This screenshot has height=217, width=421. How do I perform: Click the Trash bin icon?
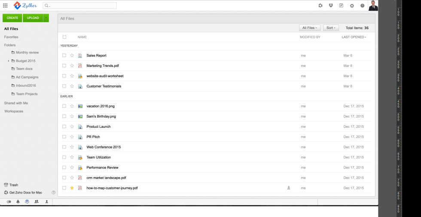point(6,185)
